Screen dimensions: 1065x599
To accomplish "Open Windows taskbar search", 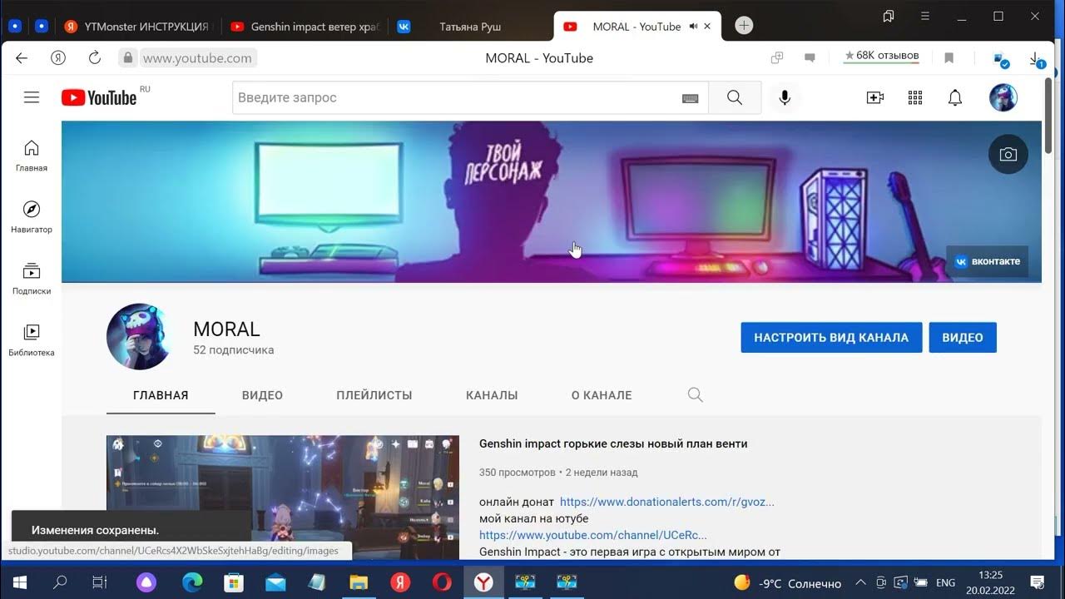I will click(60, 582).
